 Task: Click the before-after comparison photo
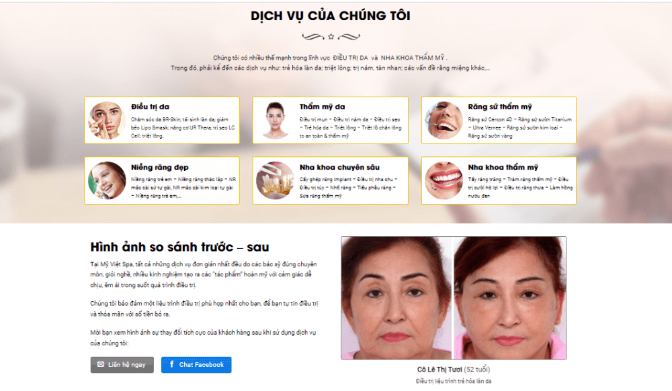pyautogui.click(x=454, y=298)
